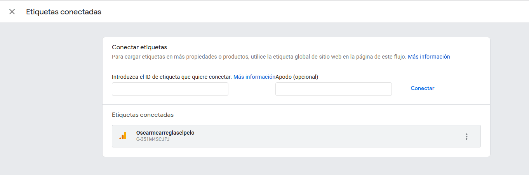The width and height of the screenshot is (529, 175).
Task: Click the Oscarmearreglaselpelo tag name
Action: (x=165, y=133)
